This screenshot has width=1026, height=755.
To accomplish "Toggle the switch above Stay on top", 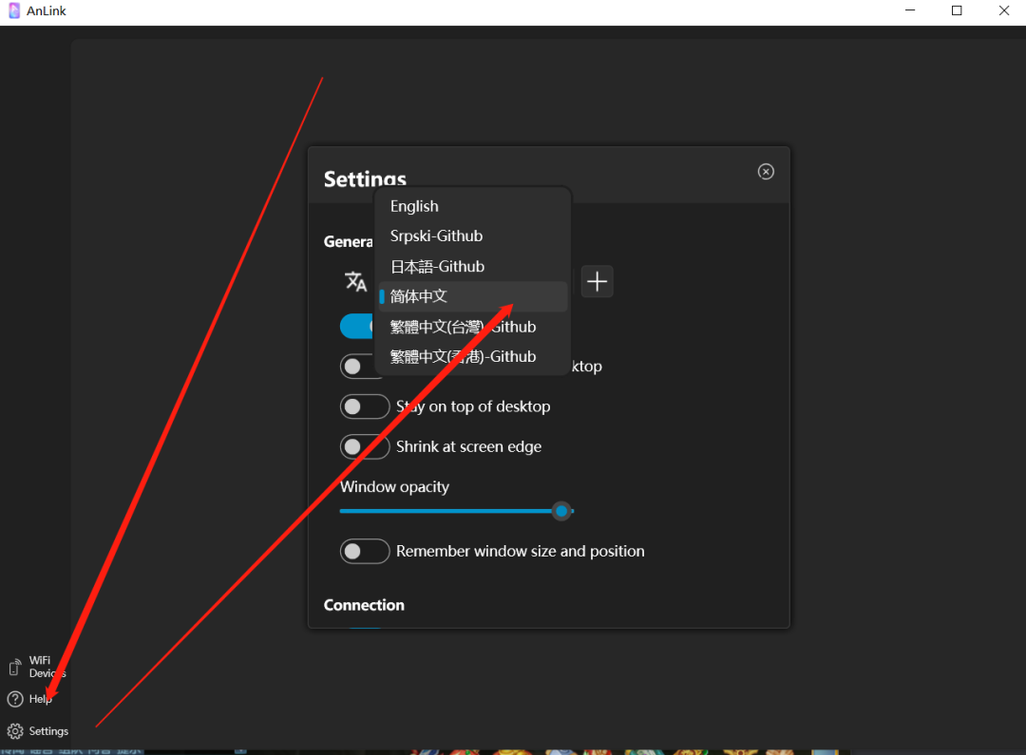I will 357,367.
